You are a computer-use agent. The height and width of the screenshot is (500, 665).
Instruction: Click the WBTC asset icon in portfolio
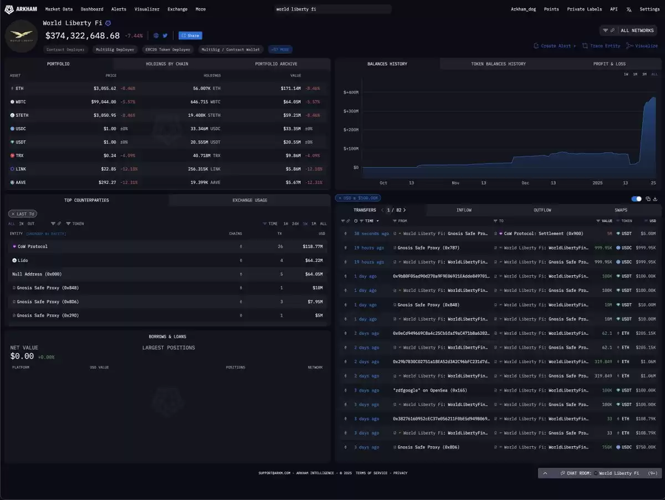click(x=12, y=102)
